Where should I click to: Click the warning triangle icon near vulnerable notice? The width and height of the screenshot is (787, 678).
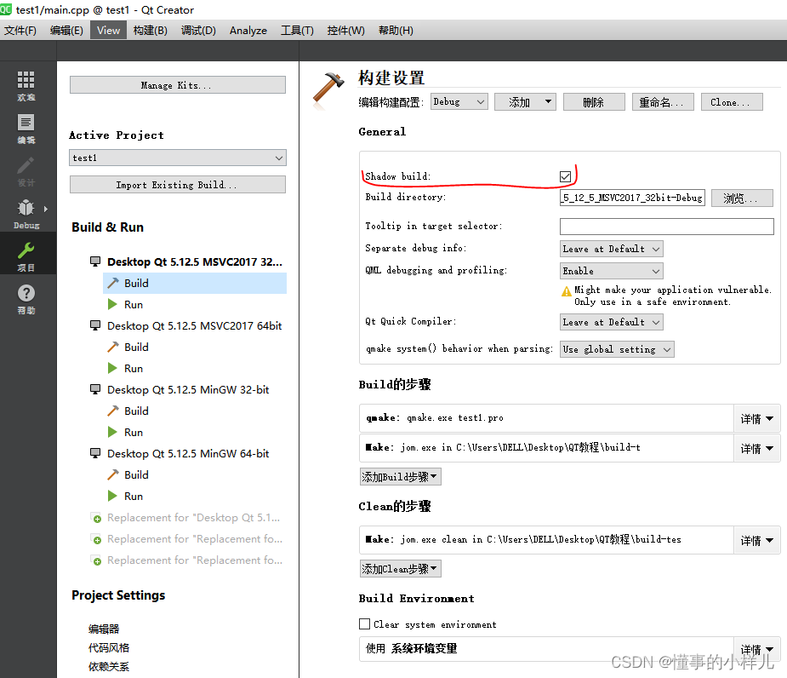(566, 291)
